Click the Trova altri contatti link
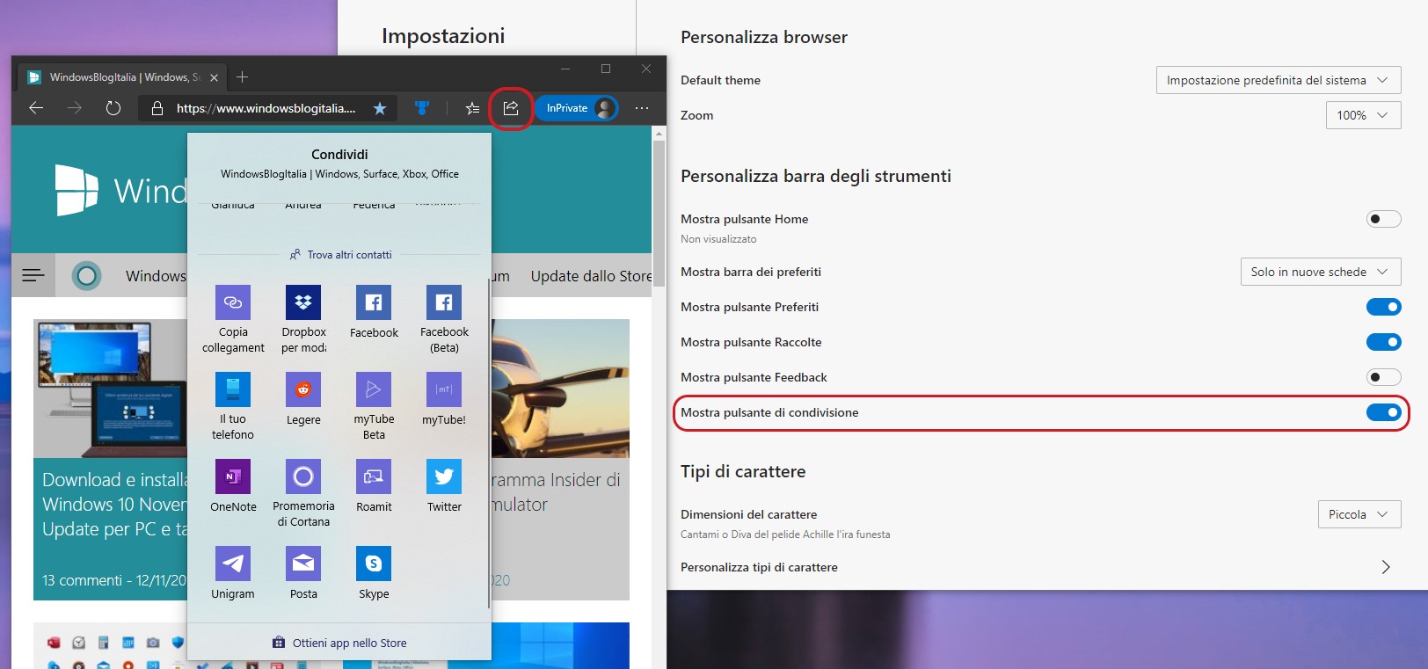Screen dimensions: 1428x669 (340, 255)
